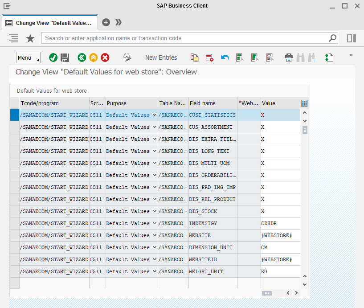The height and width of the screenshot is (308, 364).
Task: Toggle the side panel icon
Action: tap(352, 38)
